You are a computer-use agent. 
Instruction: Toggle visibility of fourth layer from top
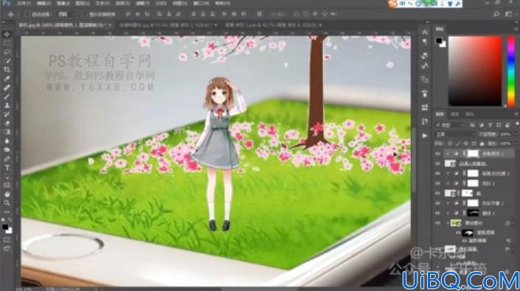437,183
